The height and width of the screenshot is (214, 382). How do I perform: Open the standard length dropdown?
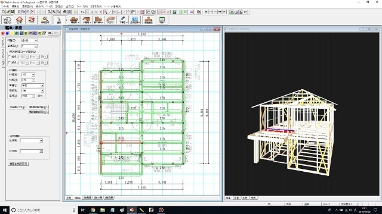click(x=28, y=96)
